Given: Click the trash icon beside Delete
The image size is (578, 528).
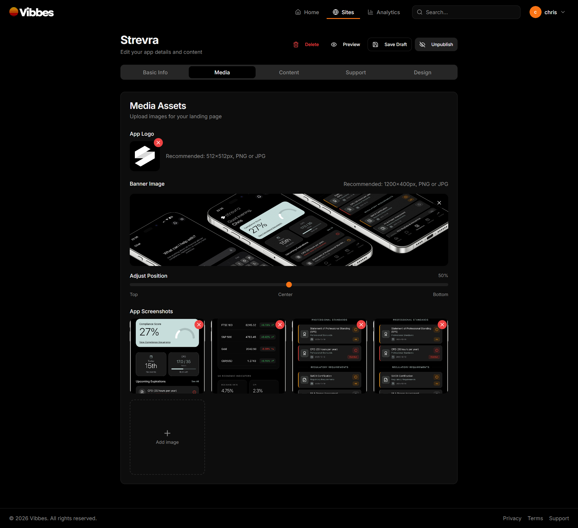Looking at the screenshot, I should (x=296, y=44).
